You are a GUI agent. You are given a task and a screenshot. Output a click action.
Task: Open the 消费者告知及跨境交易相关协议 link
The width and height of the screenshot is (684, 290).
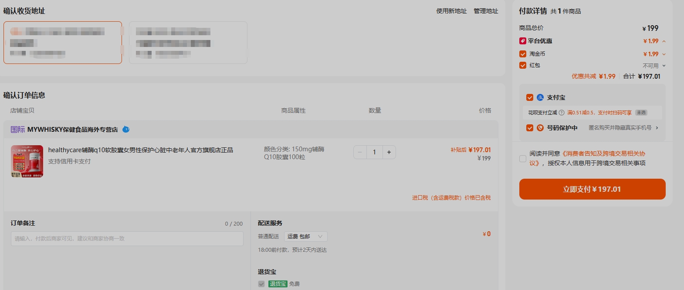point(587,158)
